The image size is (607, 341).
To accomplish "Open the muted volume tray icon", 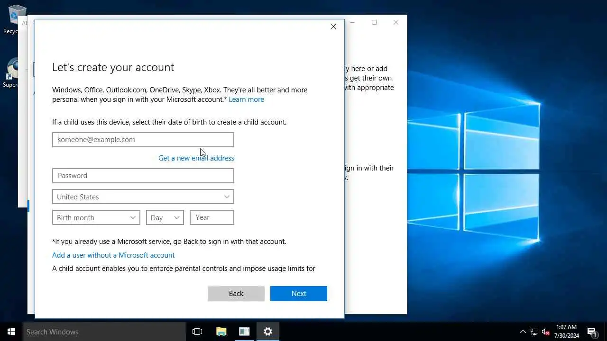I will coord(545,332).
